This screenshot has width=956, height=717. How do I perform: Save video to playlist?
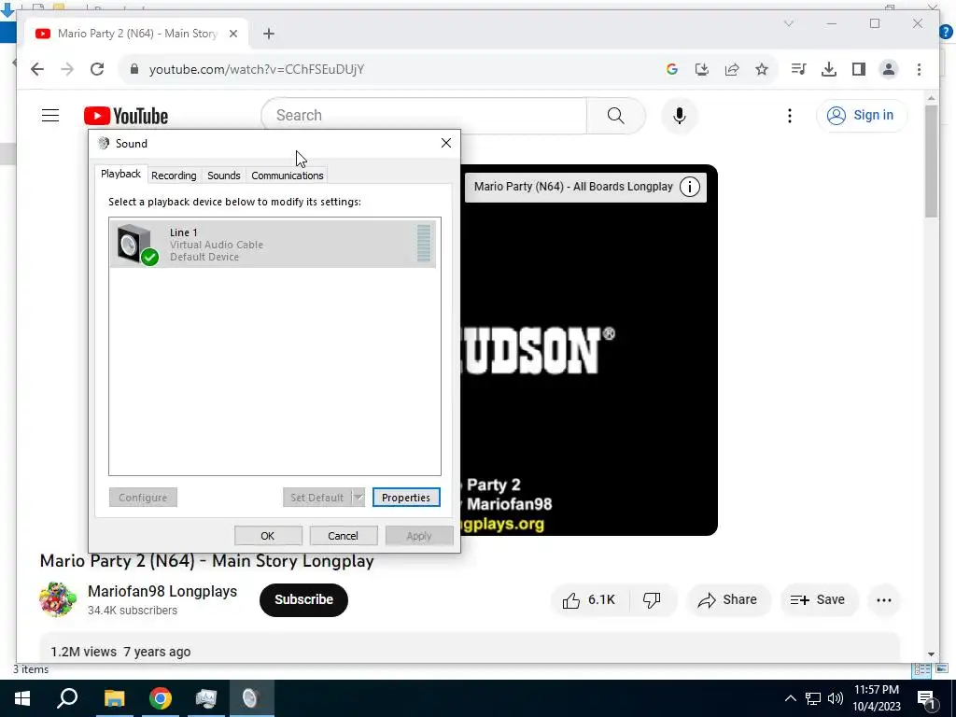pyautogui.click(x=818, y=600)
